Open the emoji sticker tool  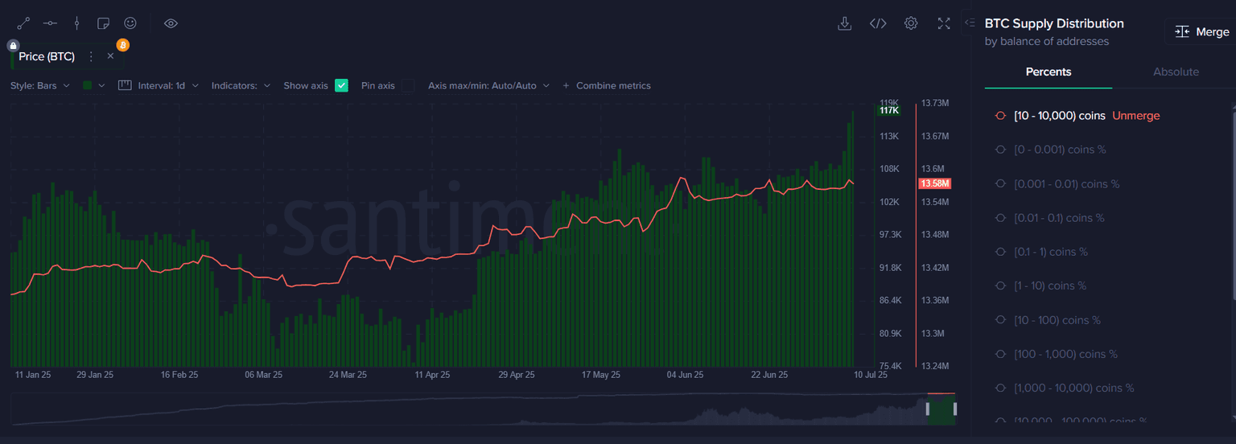tap(130, 23)
